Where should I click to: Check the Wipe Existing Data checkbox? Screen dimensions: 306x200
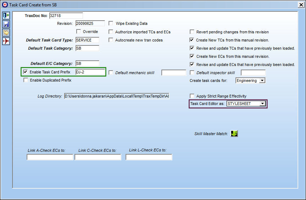tap(111, 23)
